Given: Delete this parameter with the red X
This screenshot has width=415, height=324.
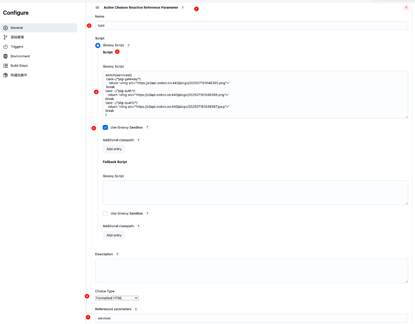Looking at the screenshot, I should 406,7.
